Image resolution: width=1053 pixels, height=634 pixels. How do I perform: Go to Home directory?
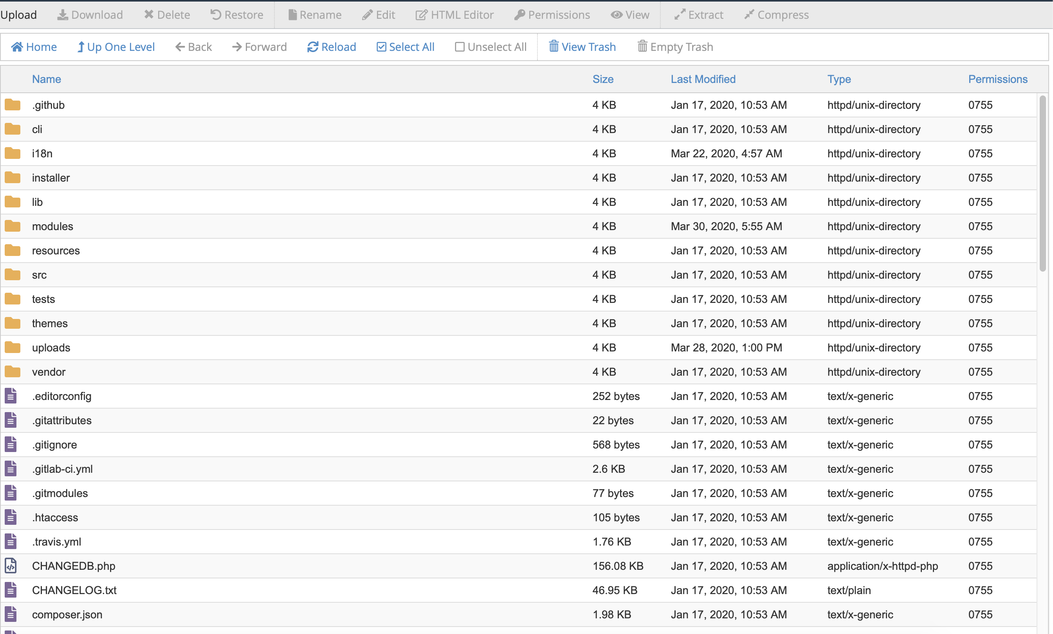click(34, 47)
